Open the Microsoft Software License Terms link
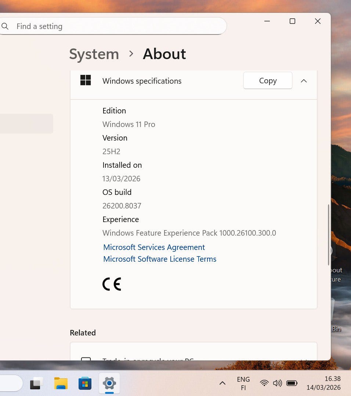 pos(160,259)
